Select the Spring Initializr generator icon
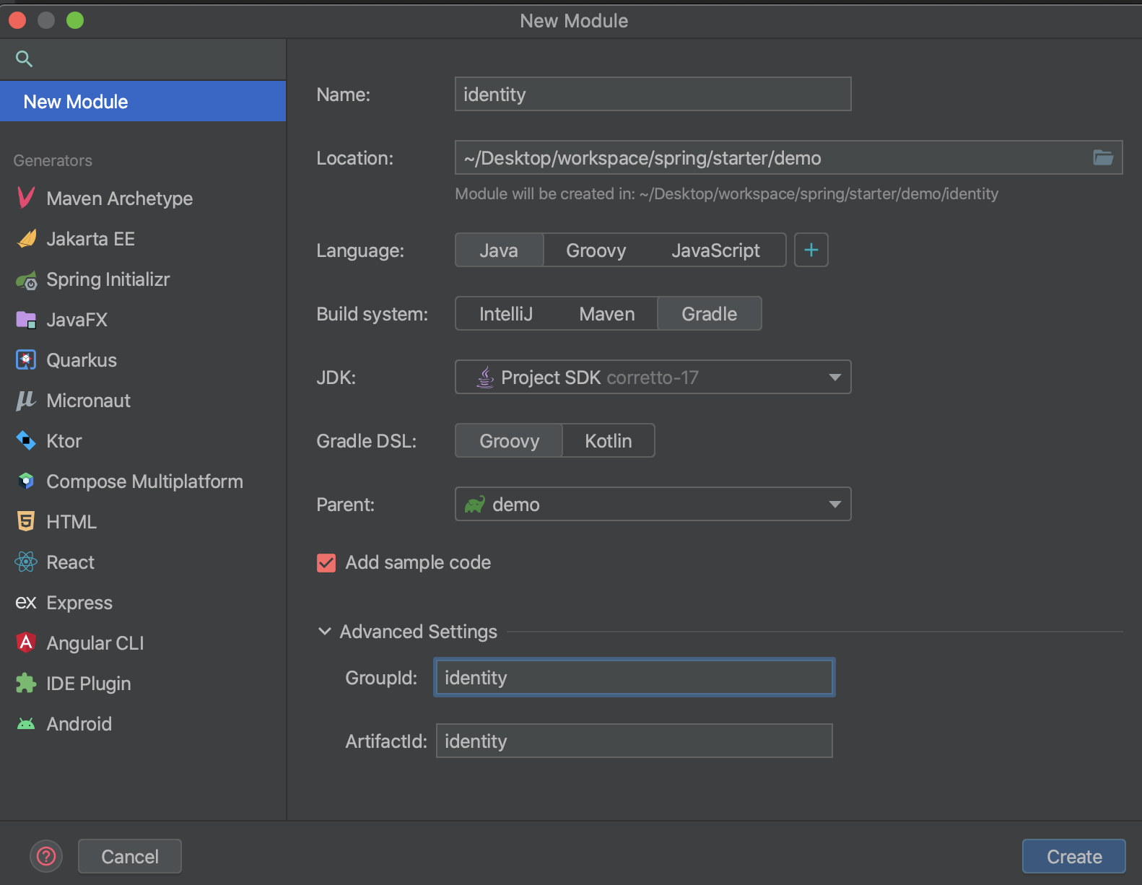The image size is (1142, 885). pos(26,279)
